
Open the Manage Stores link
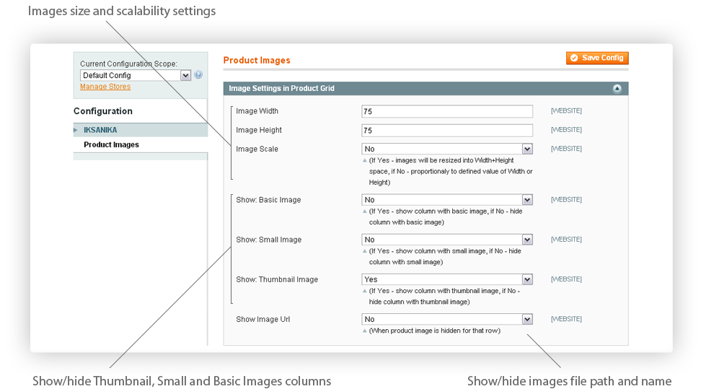[105, 87]
